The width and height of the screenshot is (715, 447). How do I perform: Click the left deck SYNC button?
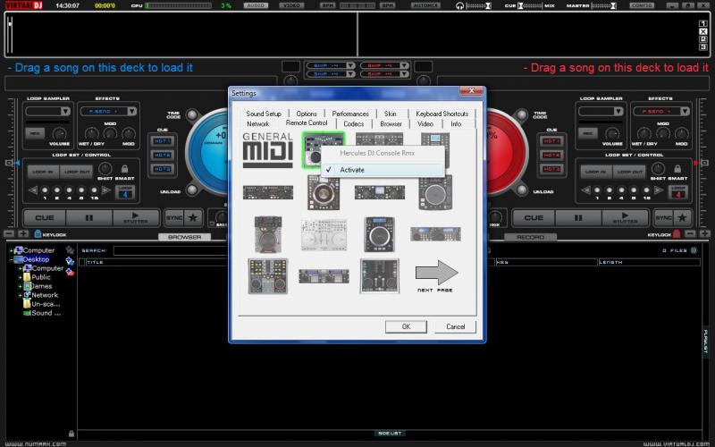(x=174, y=217)
